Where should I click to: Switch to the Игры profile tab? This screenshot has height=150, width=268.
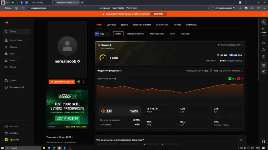tap(99, 25)
